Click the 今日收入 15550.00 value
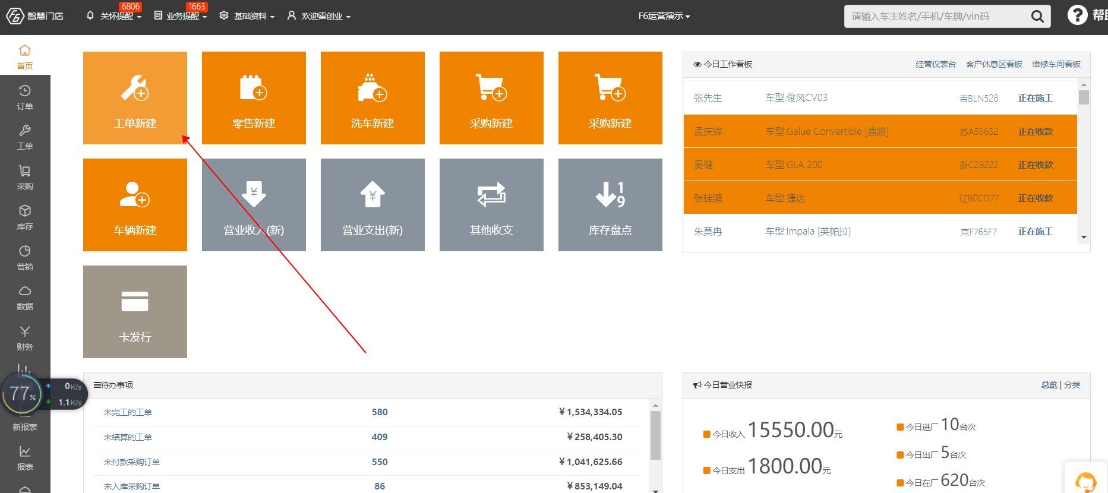1108x493 pixels. tap(795, 430)
